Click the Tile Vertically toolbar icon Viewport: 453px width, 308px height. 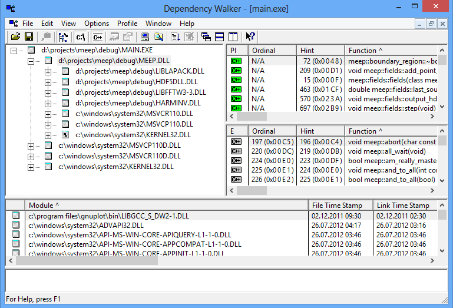coord(232,37)
